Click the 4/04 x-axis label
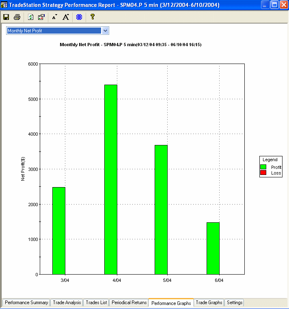The height and width of the screenshot is (309, 289). (117, 280)
